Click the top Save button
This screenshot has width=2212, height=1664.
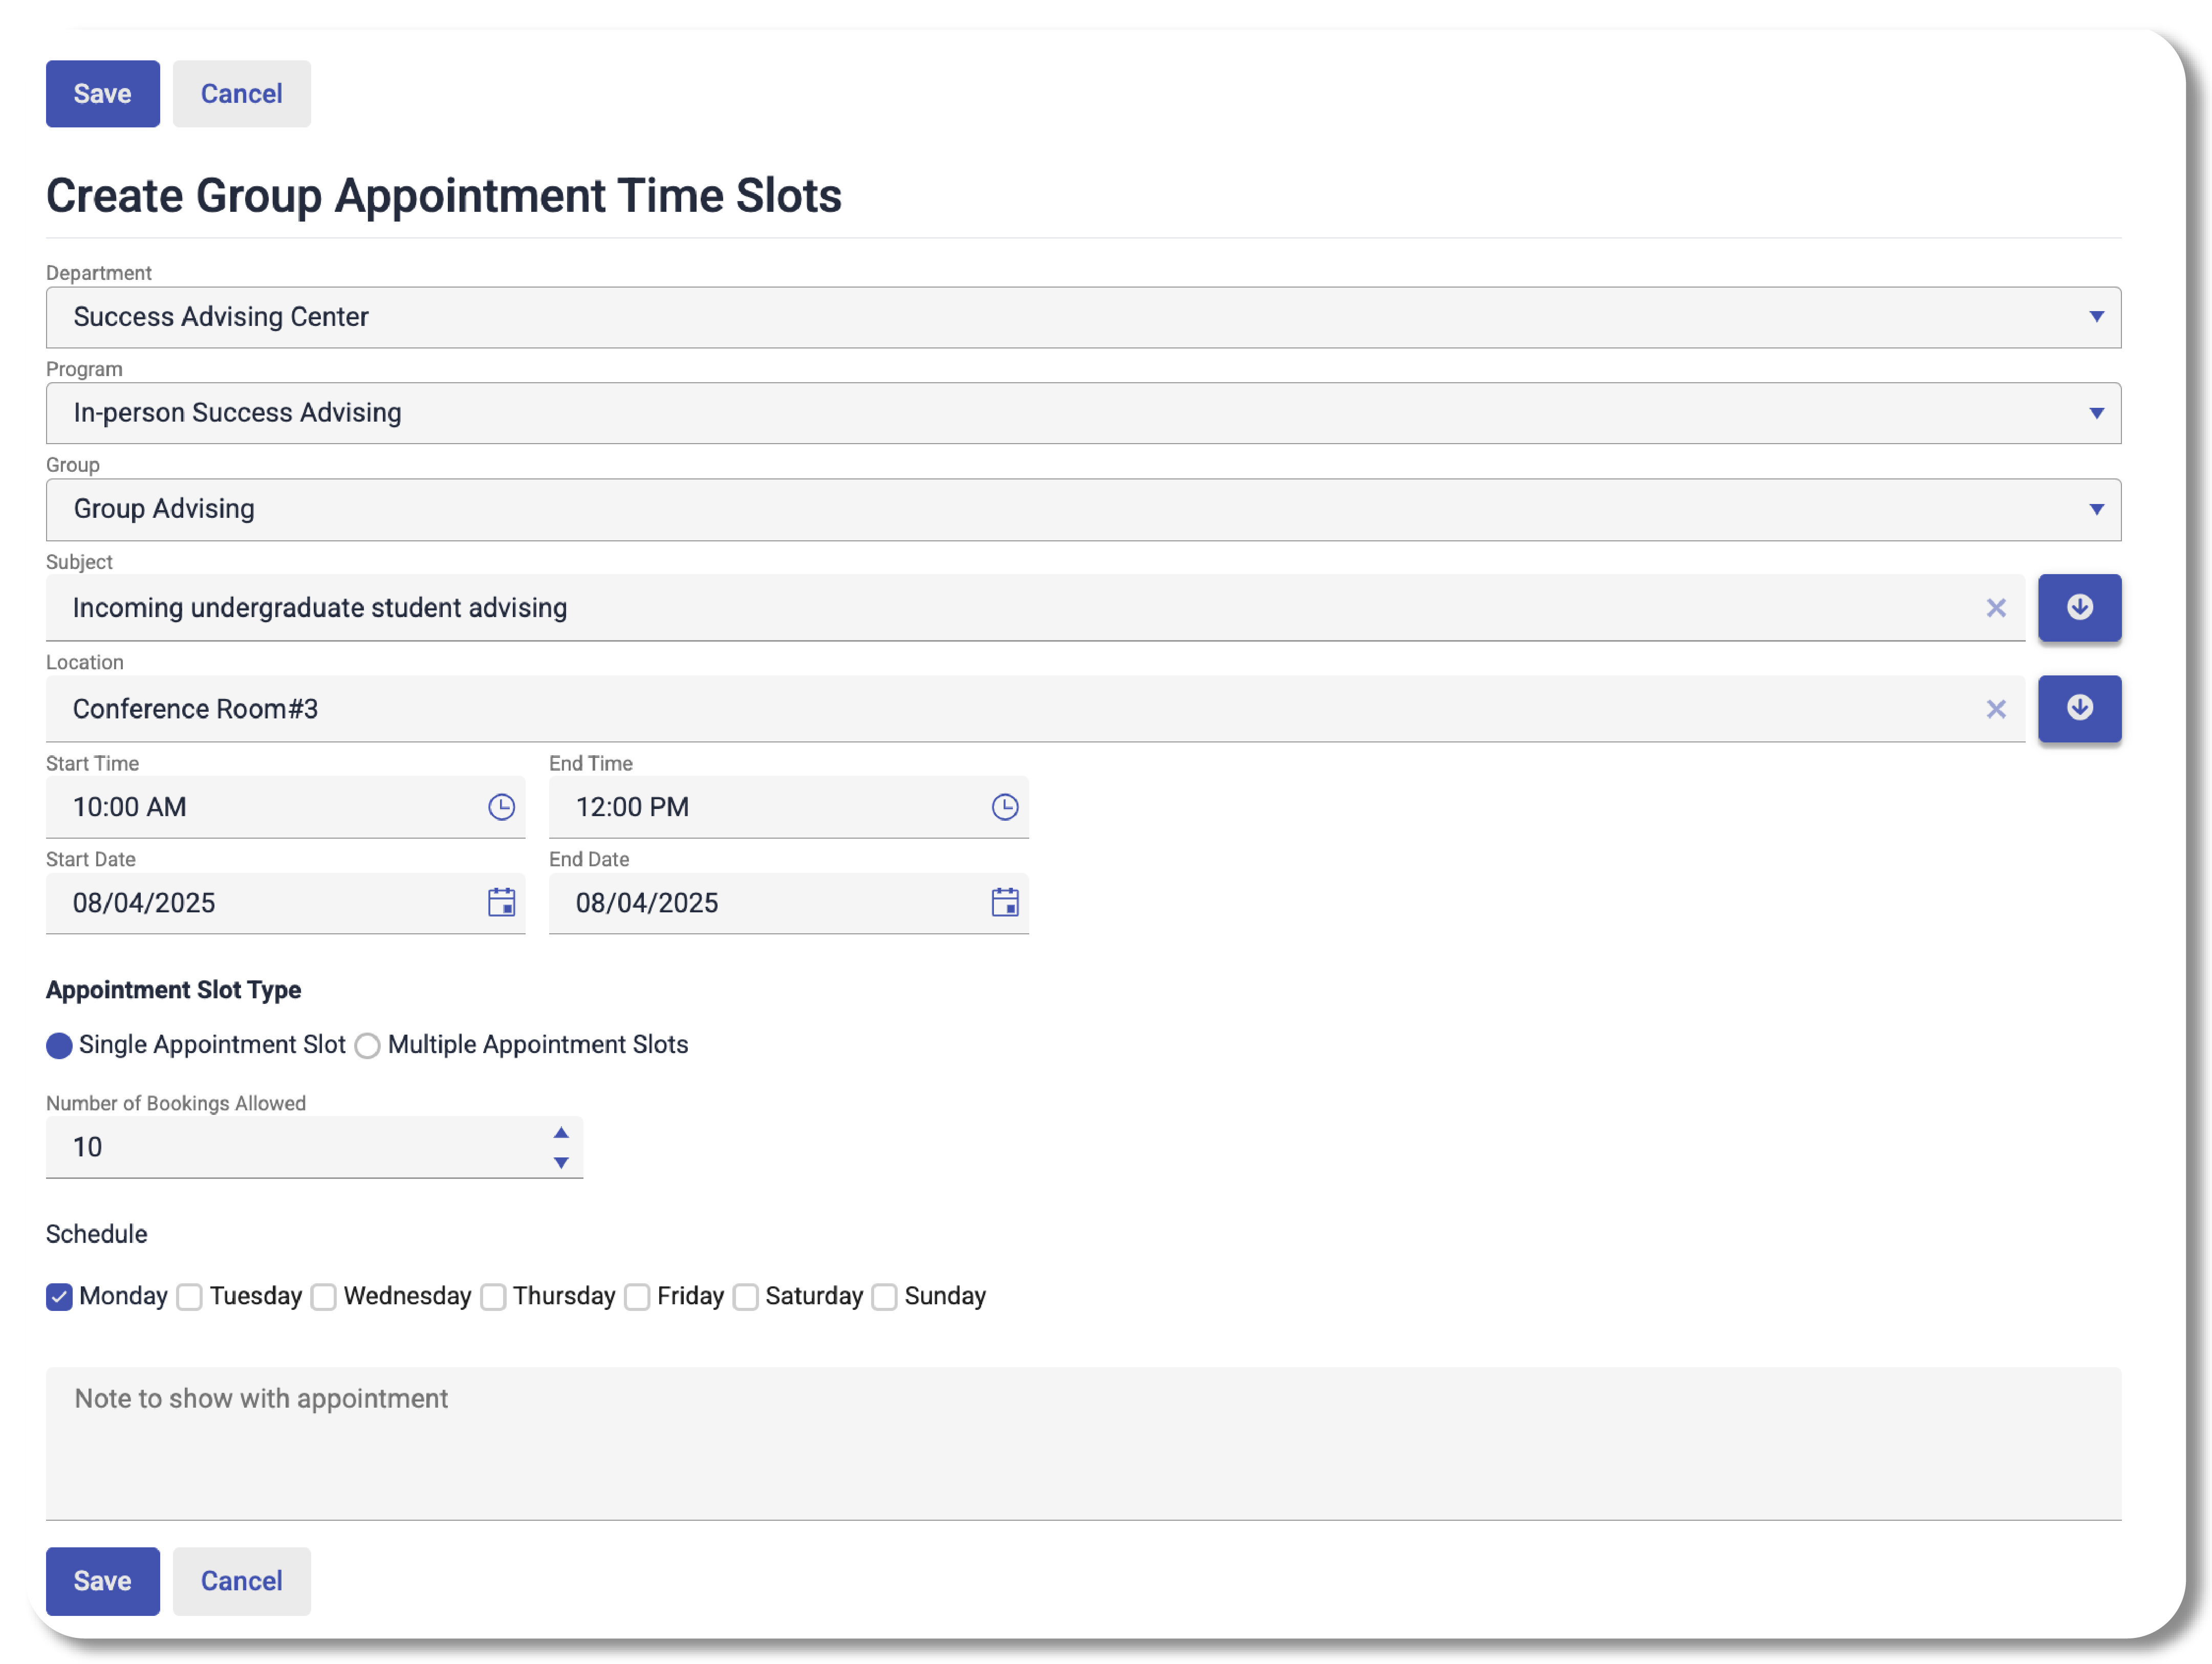(x=102, y=94)
